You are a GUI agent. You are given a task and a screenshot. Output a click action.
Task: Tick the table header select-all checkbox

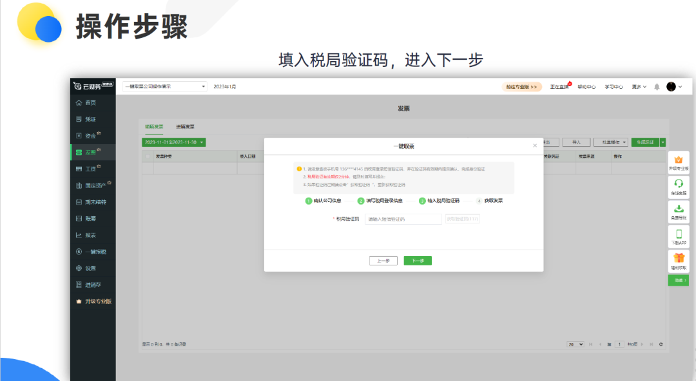(148, 156)
